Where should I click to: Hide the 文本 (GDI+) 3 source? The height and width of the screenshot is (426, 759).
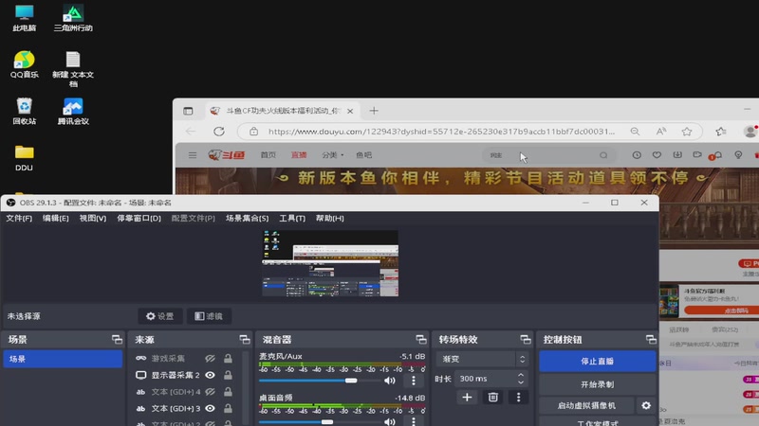coord(210,409)
